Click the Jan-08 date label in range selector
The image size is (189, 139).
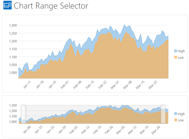pyautogui.click(x=27, y=130)
